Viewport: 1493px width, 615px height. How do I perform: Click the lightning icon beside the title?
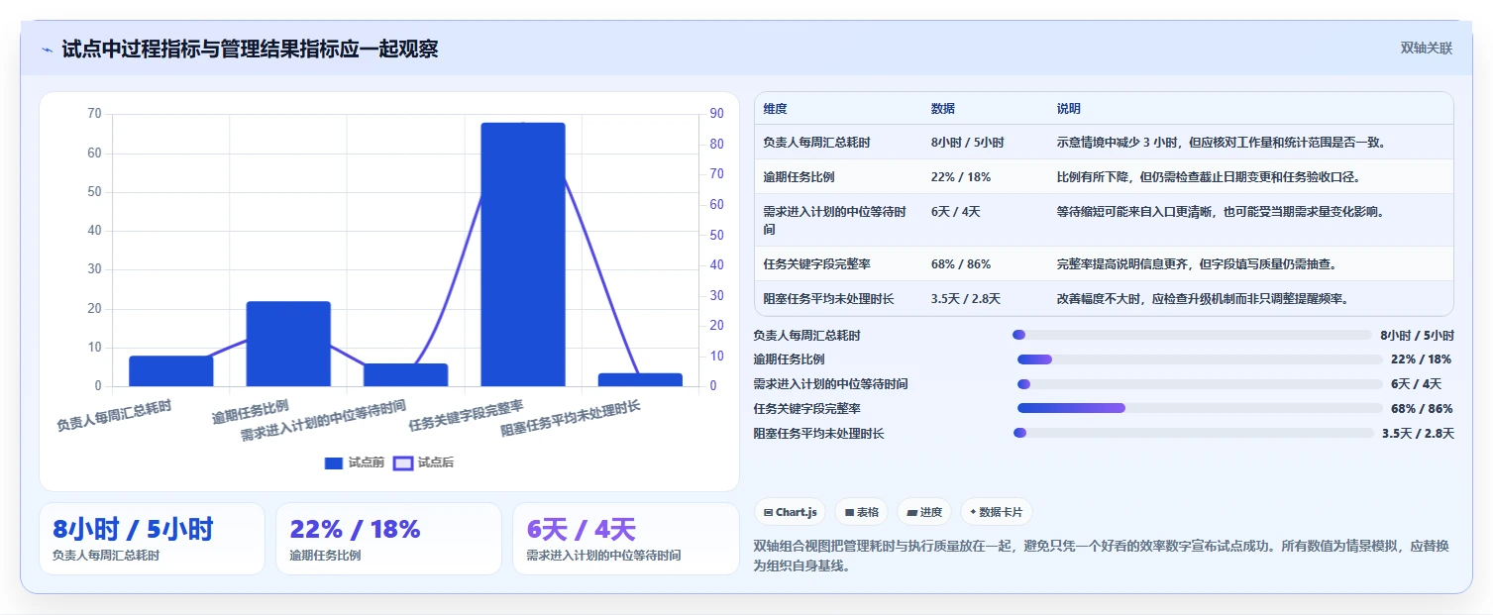pyautogui.click(x=47, y=49)
